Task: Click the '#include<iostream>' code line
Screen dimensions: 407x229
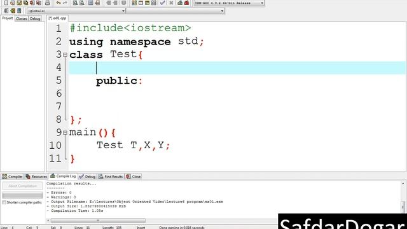Action: click(x=130, y=28)
